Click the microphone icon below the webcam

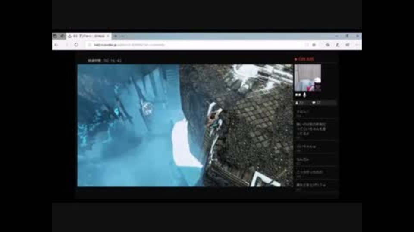coord(304,95)
